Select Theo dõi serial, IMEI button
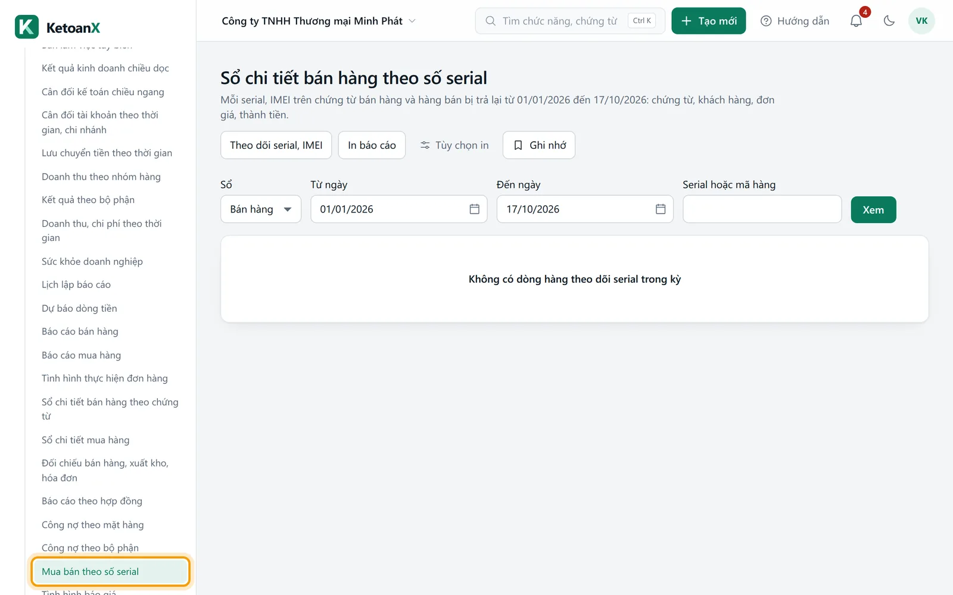953x595 pixels. pos(276,145)
